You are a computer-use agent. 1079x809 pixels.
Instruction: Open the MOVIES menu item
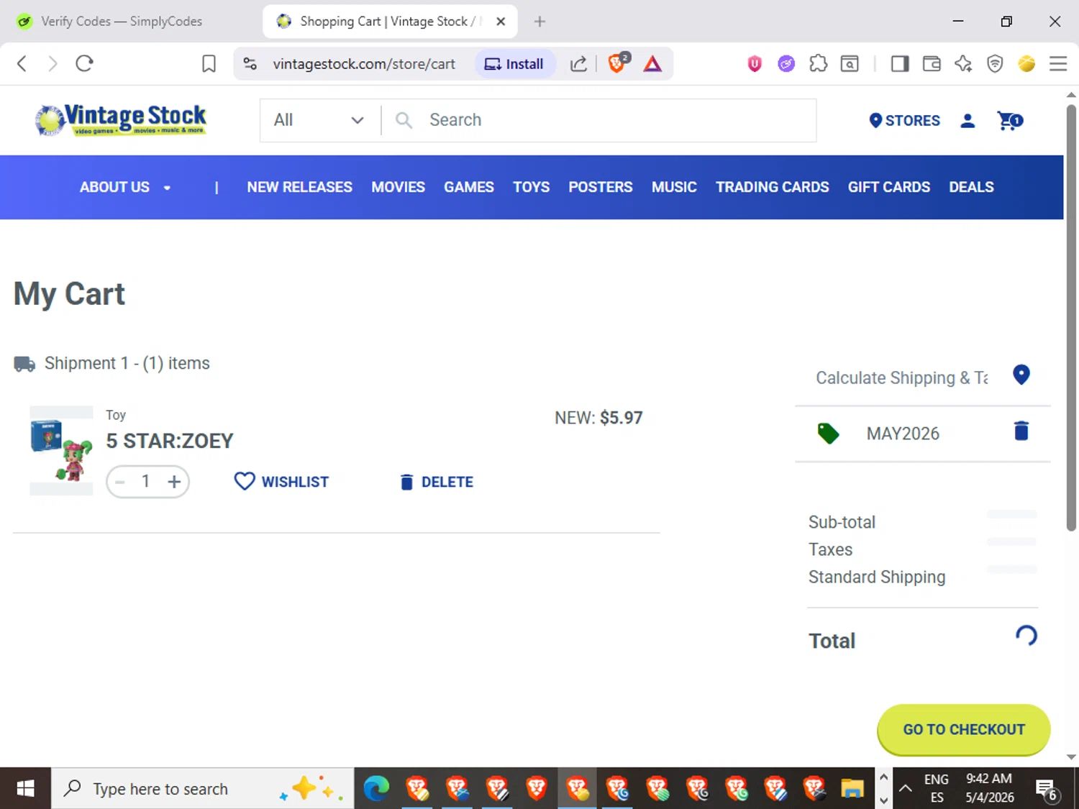pyautogui.click(x=398, y=187)
